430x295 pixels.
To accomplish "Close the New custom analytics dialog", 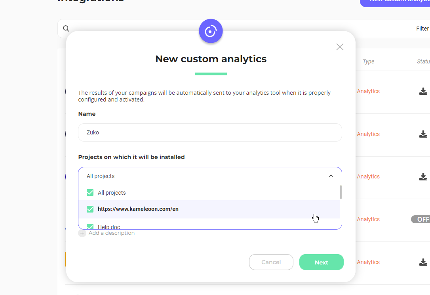I will [340, 47].
